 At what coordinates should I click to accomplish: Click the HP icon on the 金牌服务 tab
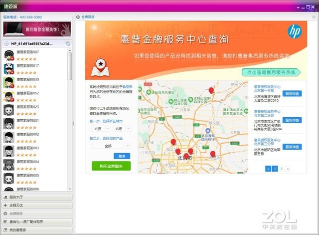pyautogui.click(x=78, y=17)
